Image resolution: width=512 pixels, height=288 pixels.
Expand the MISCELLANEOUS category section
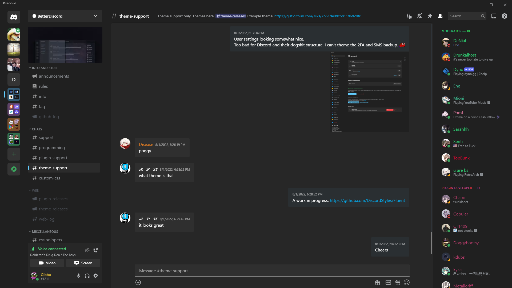point(45,231)
